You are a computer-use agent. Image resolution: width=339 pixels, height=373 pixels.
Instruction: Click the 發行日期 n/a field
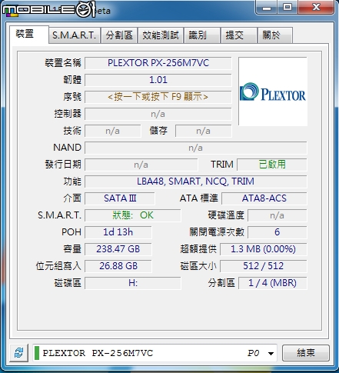pos(141,165)
